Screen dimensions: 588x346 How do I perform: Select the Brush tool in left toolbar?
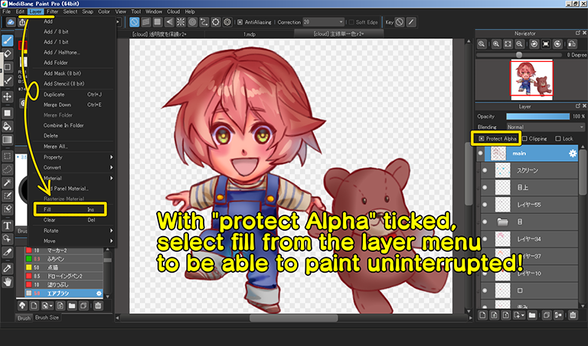click(8, 40)
